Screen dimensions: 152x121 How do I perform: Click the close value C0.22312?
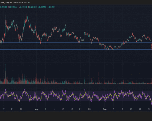(32, 7)
